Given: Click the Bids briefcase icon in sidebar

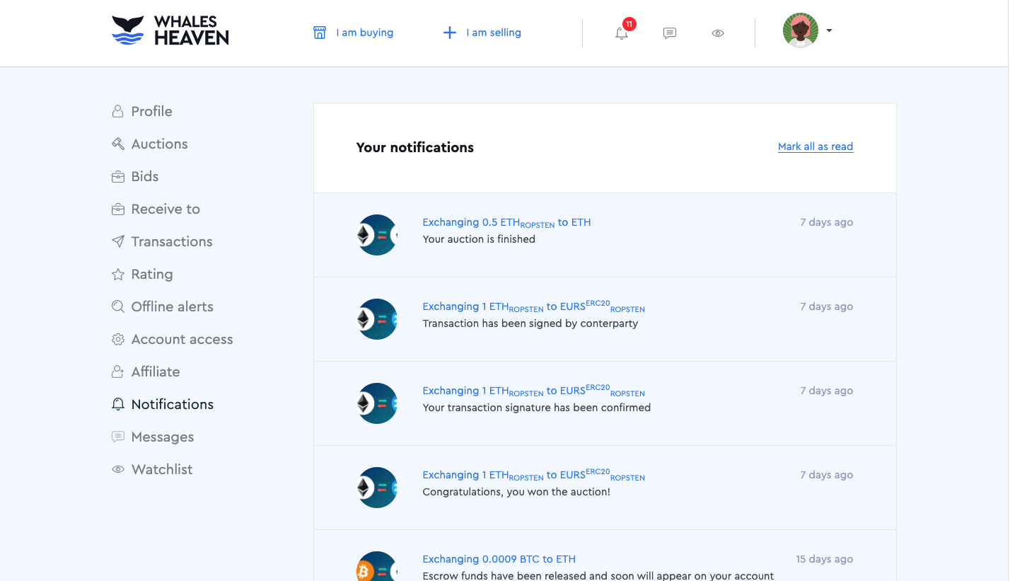Looking at the screenshot, I should tap(118, 176).
